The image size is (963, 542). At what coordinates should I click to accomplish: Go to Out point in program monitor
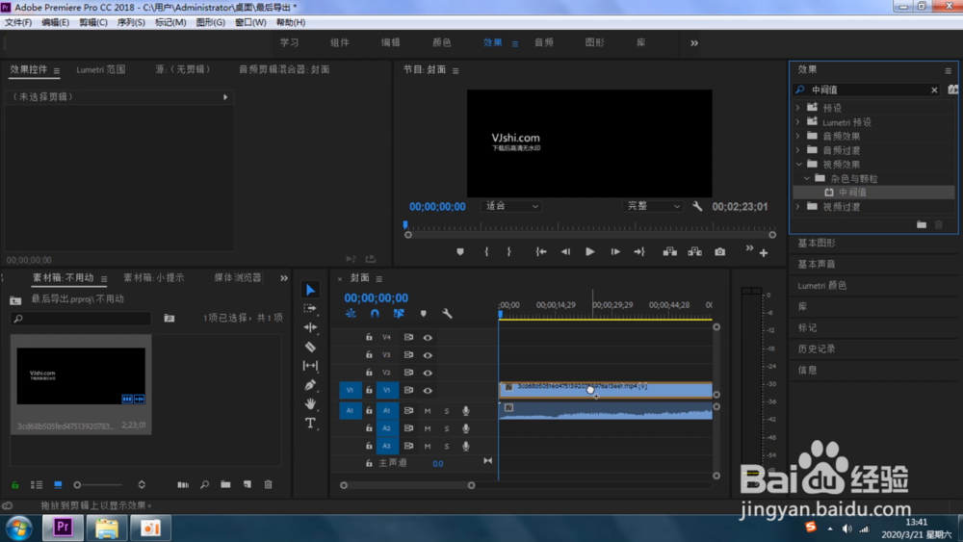tap(639, 251)
